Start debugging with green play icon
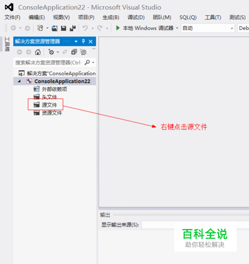Image resolution: width=249 pixels, height=264 pixels. click(x=118, y=28)
